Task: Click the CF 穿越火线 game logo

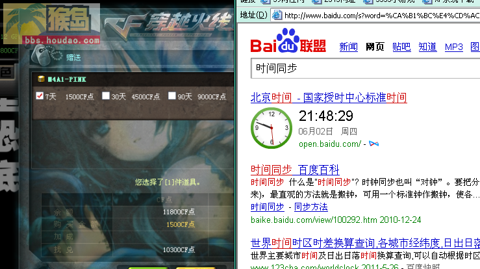Action: [168, 25]
